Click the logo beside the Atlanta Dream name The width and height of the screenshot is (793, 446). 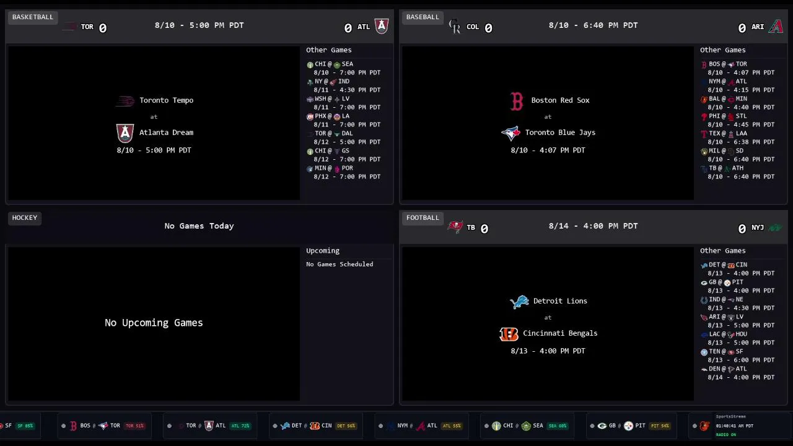point(125,133)
